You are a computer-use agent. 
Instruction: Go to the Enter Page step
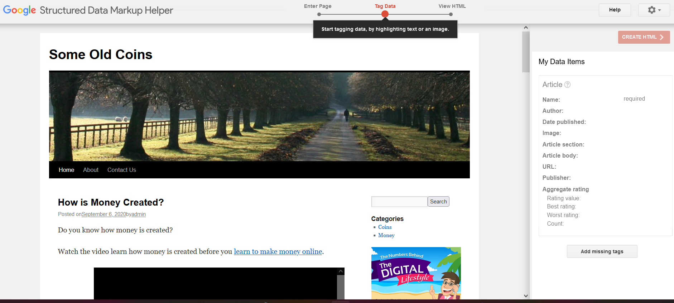tap(319, 14)
